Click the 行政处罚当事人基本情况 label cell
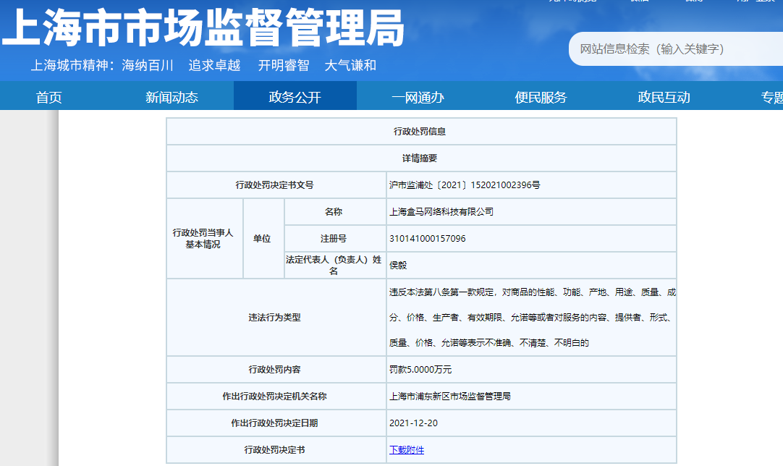The image size is (783, 466). (205, 238)
